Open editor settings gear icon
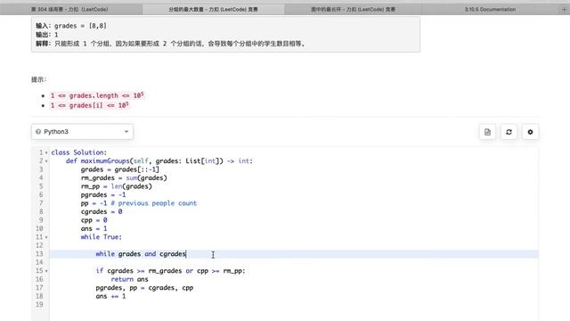The height and width of the screenshot is (321, 570). (531, 132)
